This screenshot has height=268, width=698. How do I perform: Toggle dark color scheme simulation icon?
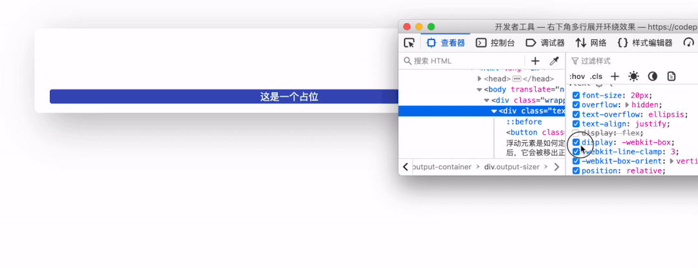tap(653, 76)
